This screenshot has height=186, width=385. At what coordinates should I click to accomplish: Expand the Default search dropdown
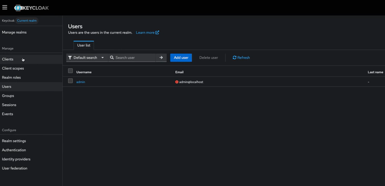[102, 58]
